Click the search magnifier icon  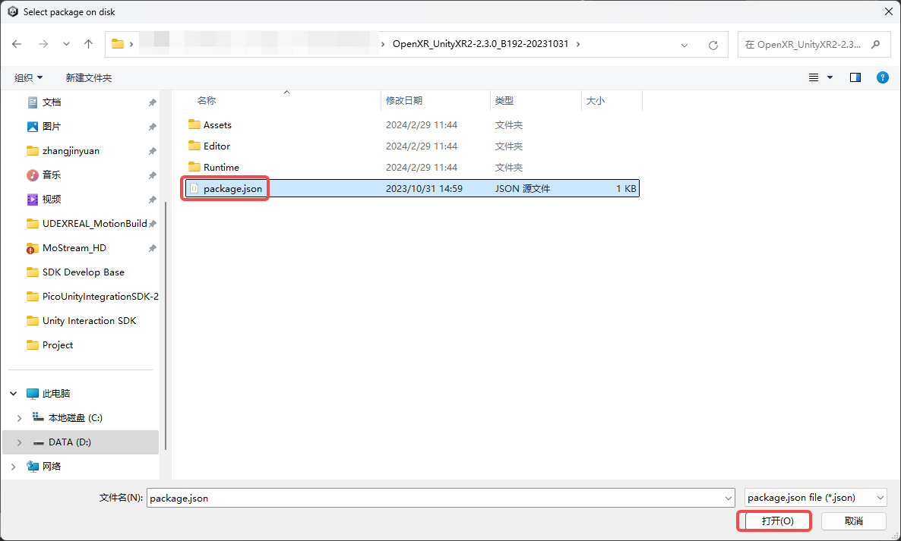[876, 45]
